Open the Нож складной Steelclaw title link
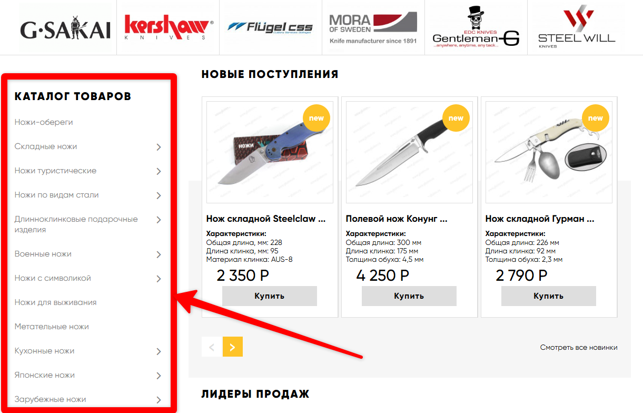Screen dimensions: 643x413 point(266,219)
